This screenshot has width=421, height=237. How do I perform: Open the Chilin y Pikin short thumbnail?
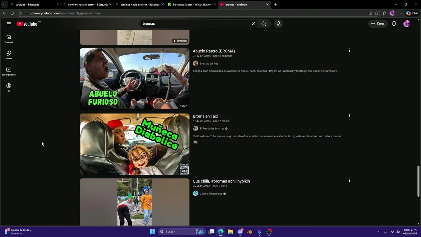coord(135,202)
